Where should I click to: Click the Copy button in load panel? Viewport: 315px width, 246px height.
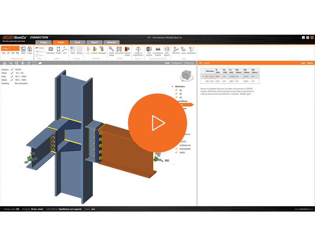tap(303, 63)
